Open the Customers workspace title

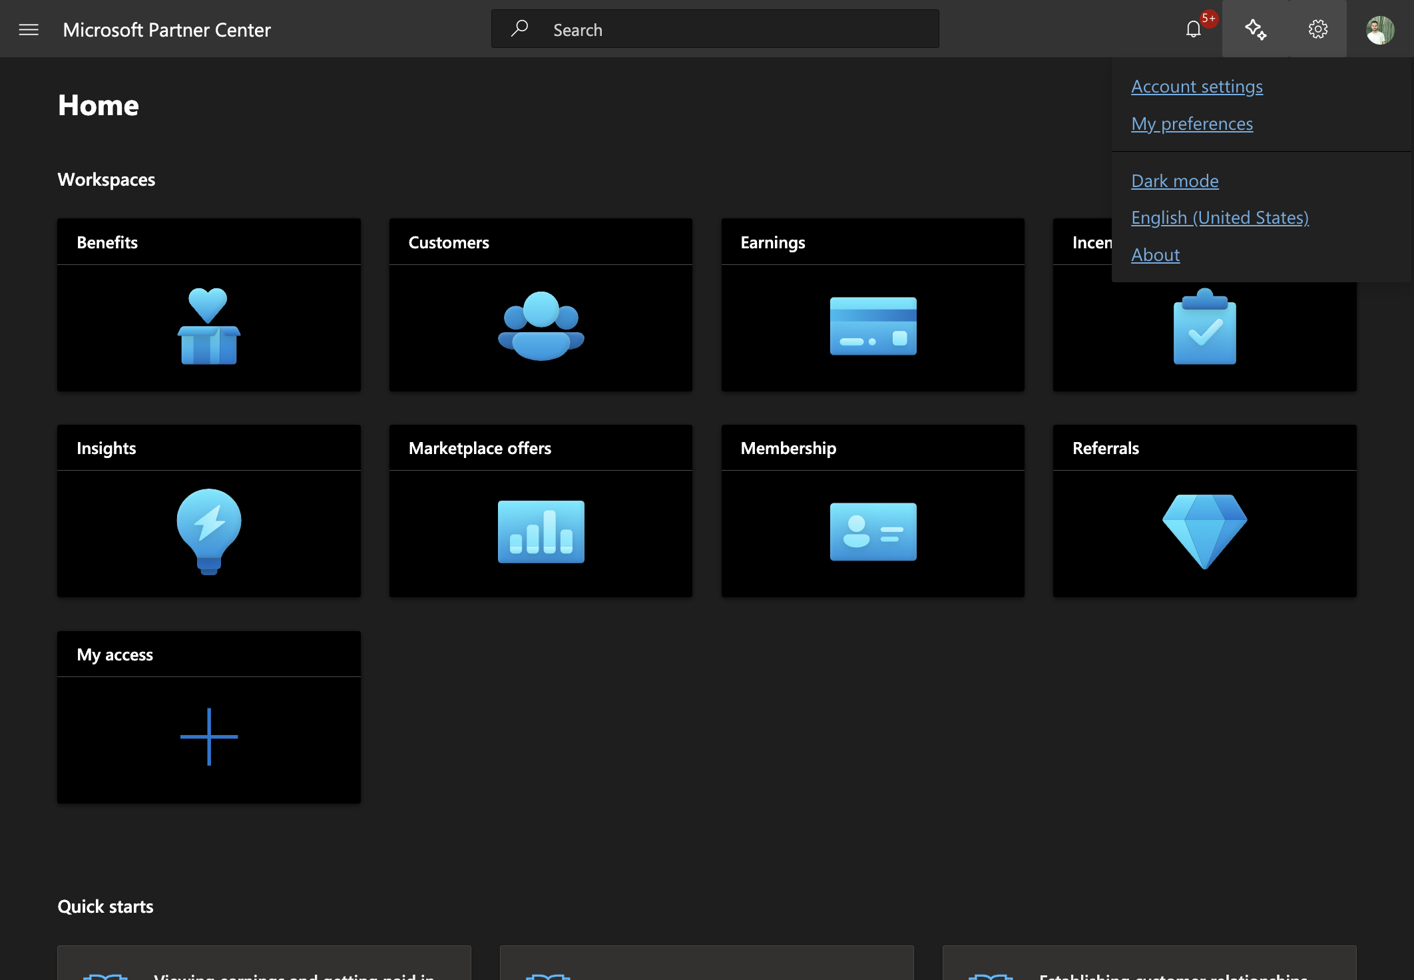pos(449,242)
